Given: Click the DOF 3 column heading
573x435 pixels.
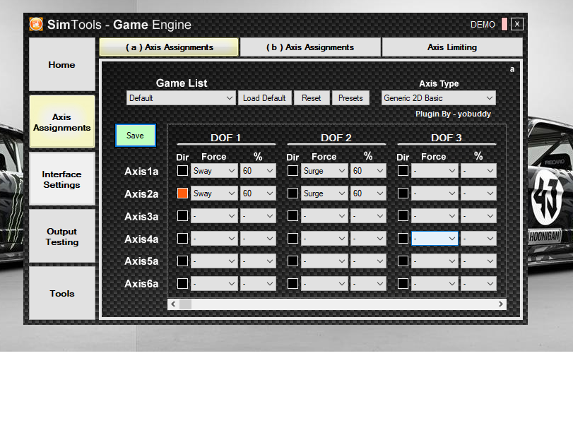Looking at the screenshot, I should tap(447, 138).
